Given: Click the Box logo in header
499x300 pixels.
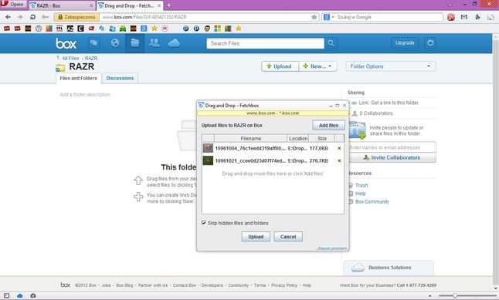Looking at the screenshot, I should (66, 43).
